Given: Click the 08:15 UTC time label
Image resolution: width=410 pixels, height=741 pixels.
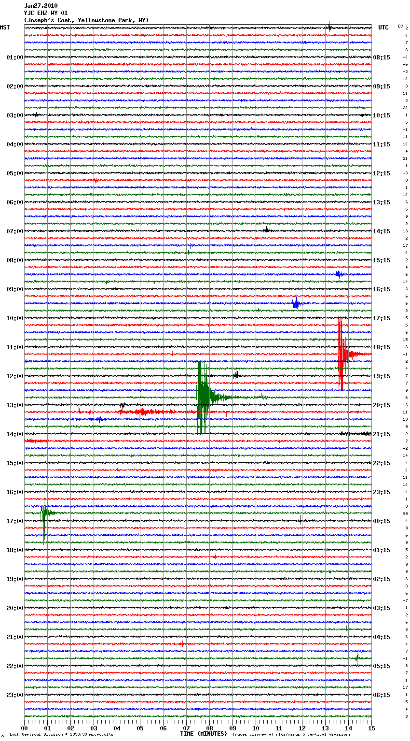Looking at the screenshot, I should point(382,57).
